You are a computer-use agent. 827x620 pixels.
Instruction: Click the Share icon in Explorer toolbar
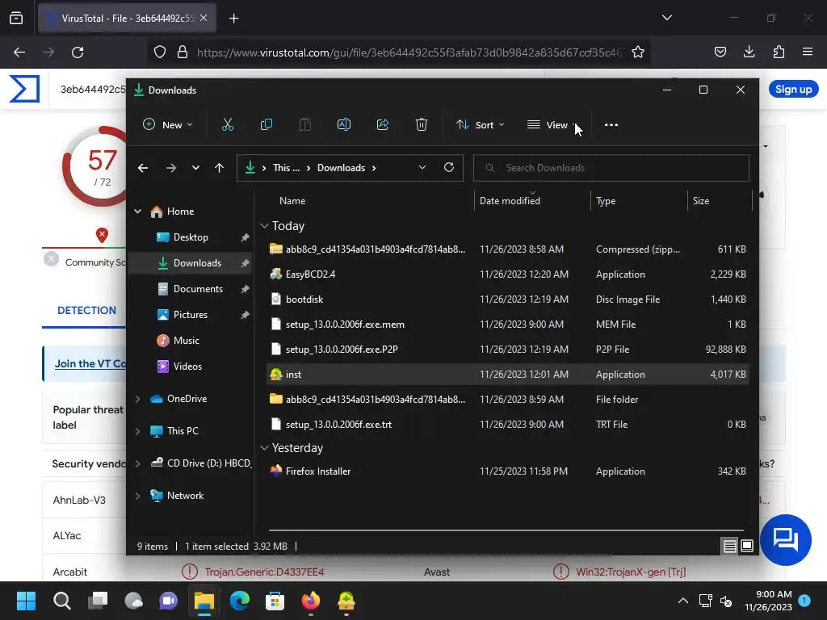click(383, 125)
